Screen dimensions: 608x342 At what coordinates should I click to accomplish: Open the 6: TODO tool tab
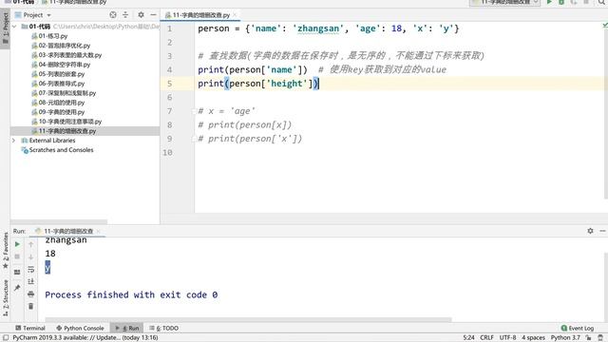click(x=164, y=328)
